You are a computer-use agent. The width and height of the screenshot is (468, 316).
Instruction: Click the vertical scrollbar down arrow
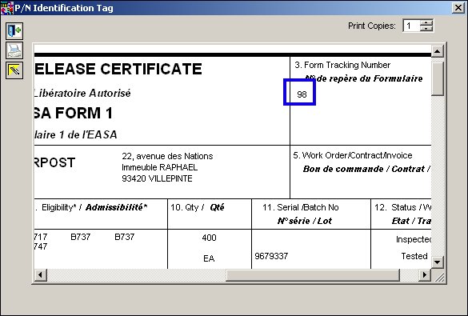click(x=438, y=262)
